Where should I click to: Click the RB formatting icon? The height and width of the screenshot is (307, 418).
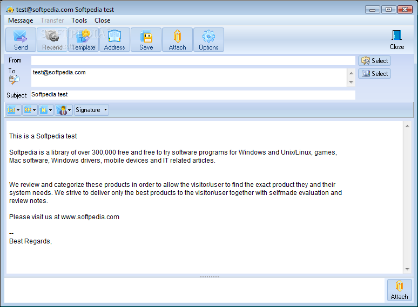point(28,110)
